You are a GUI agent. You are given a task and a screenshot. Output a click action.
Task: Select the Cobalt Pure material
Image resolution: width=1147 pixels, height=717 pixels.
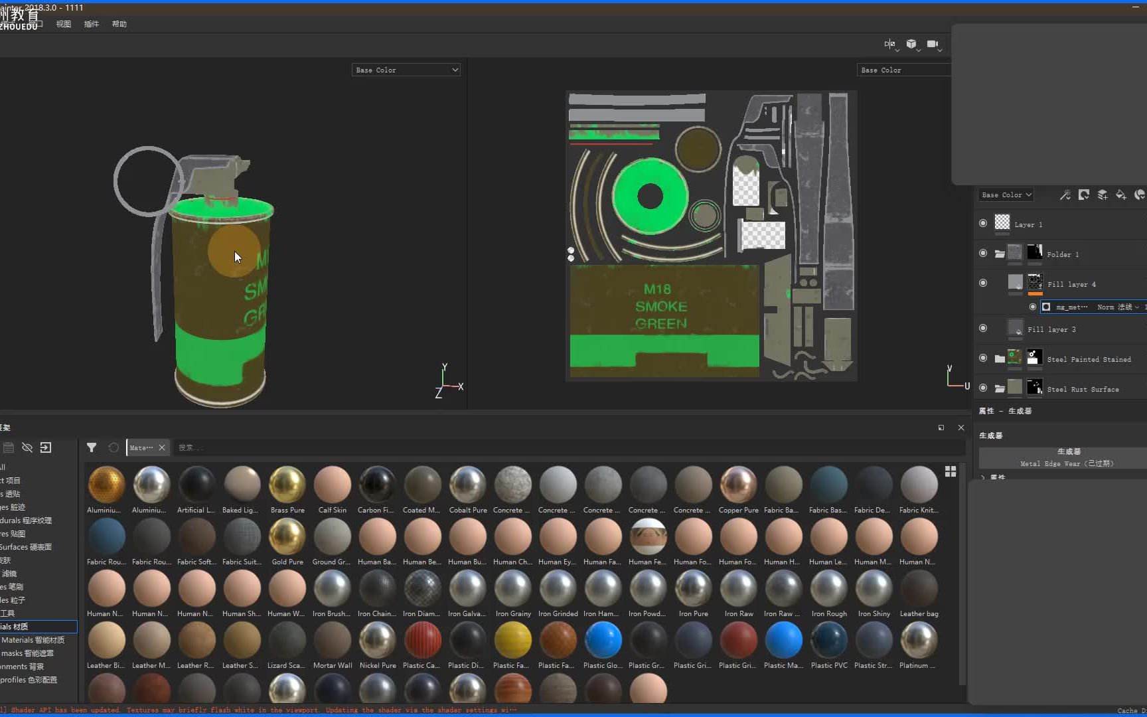[x=467, y=490]
